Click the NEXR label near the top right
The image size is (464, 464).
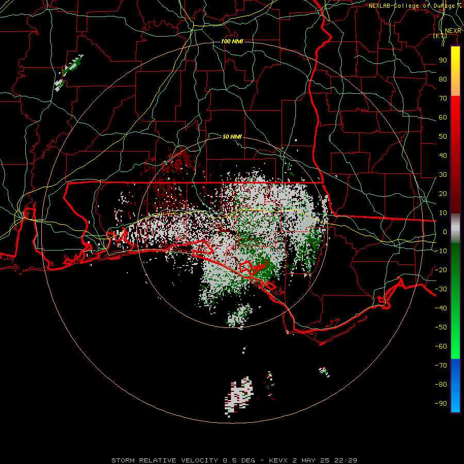click(453, 31)
